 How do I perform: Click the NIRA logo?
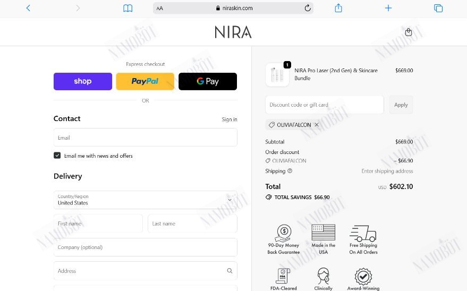(x=233, y=32)
